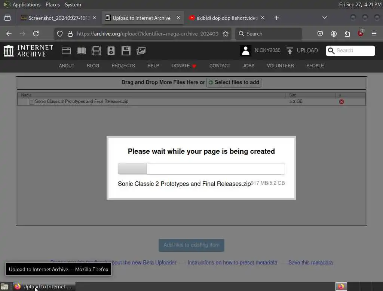This screenshot has height=291, width=383.
Task: Open the Images media icon
Action: click(x=141, y=51)
